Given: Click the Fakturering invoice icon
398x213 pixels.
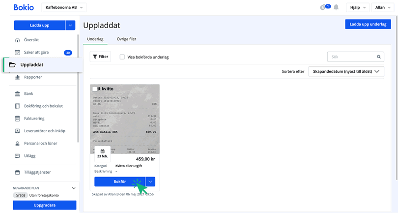Looking at the screenshot, I should [x=18, y=119].
